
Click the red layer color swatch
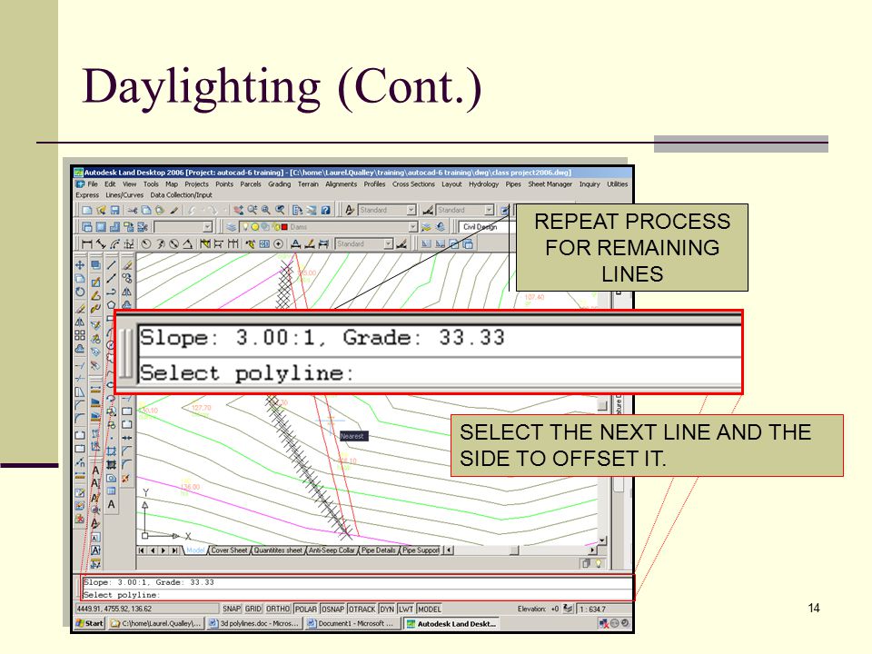[284, 227]
